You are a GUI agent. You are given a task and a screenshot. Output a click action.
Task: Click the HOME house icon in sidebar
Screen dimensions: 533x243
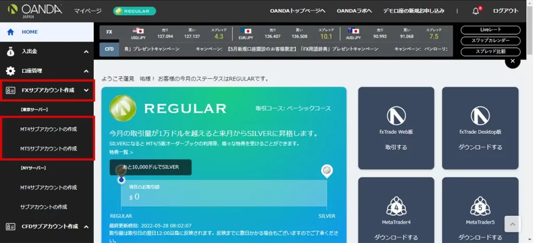(10, 32)
